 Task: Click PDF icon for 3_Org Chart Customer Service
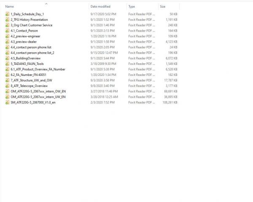click(7, 25)
